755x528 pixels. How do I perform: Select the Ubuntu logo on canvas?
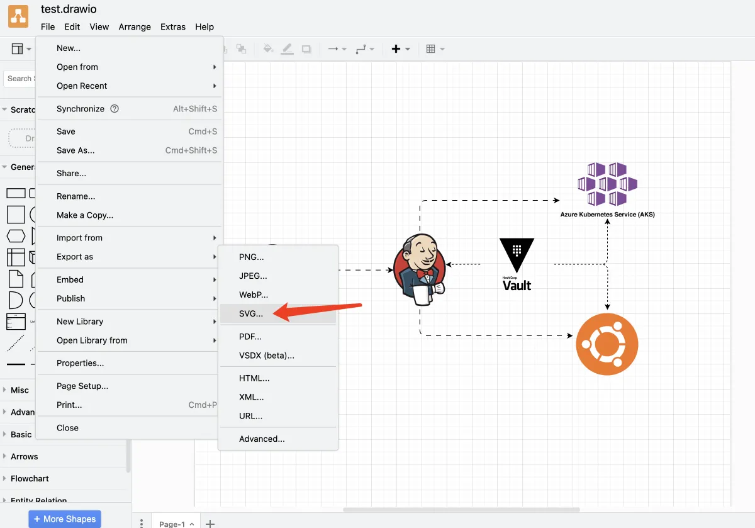point(607,344)
